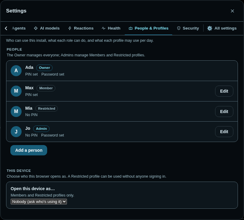Edit Max's profile
This screenshot has width=244, height=220.
click(x=224, y=91)
